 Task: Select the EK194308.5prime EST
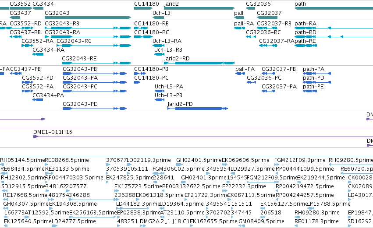pos(73,204)
